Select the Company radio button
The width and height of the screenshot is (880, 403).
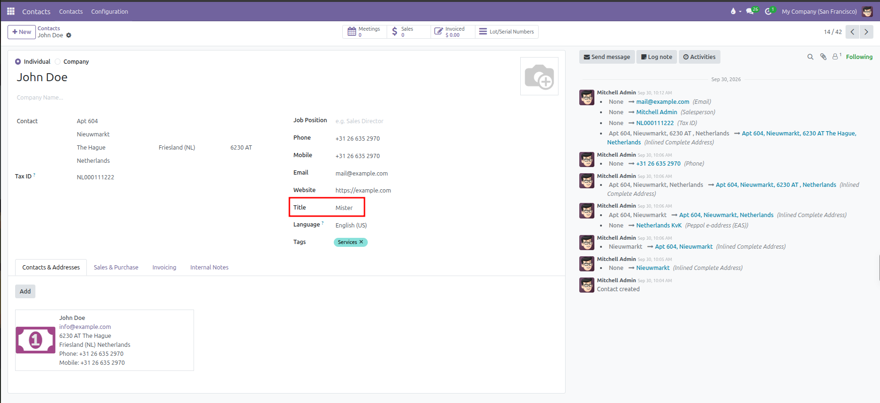(58, 62)
